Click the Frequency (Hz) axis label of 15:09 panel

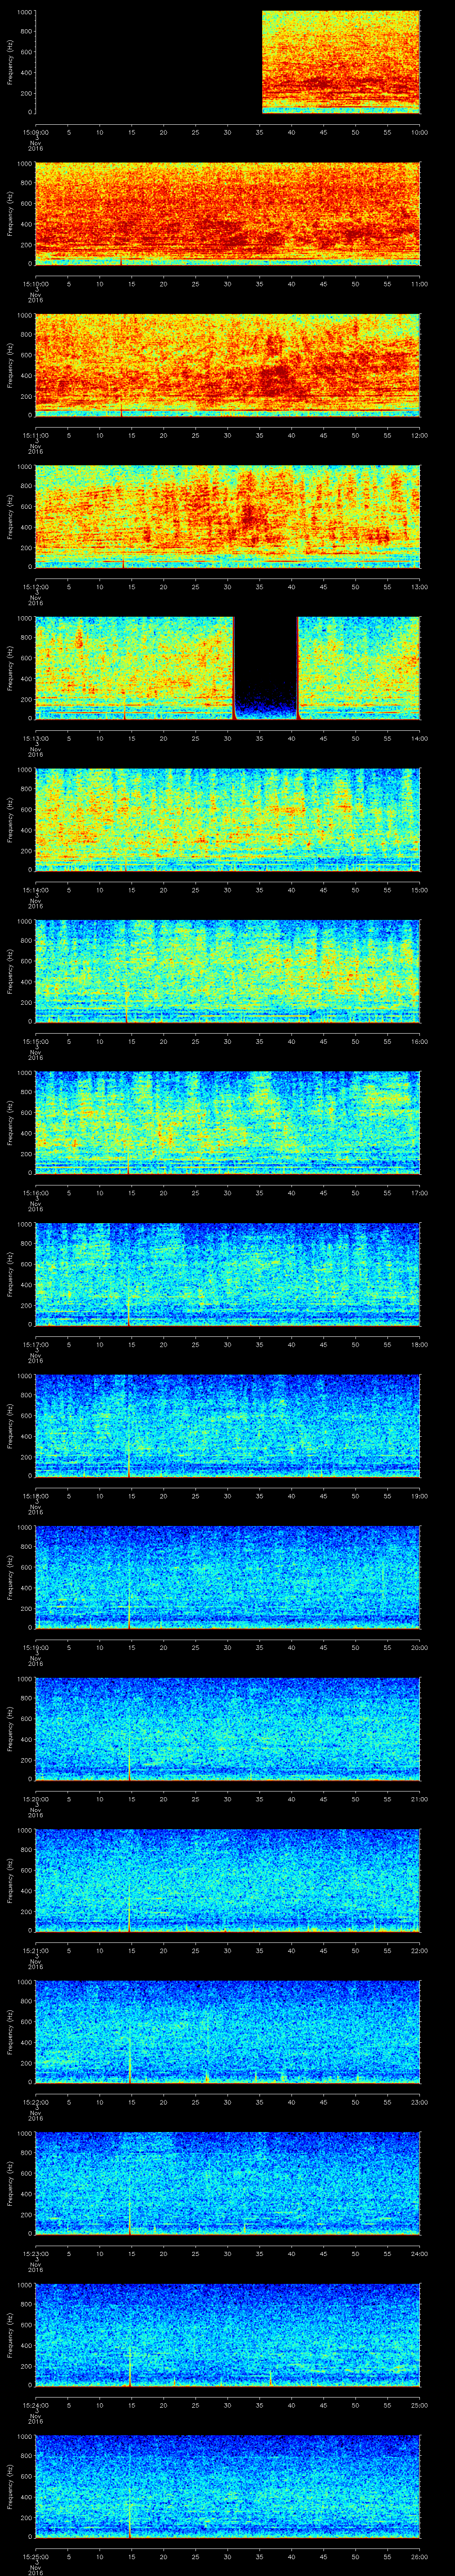tap(10, 62)
